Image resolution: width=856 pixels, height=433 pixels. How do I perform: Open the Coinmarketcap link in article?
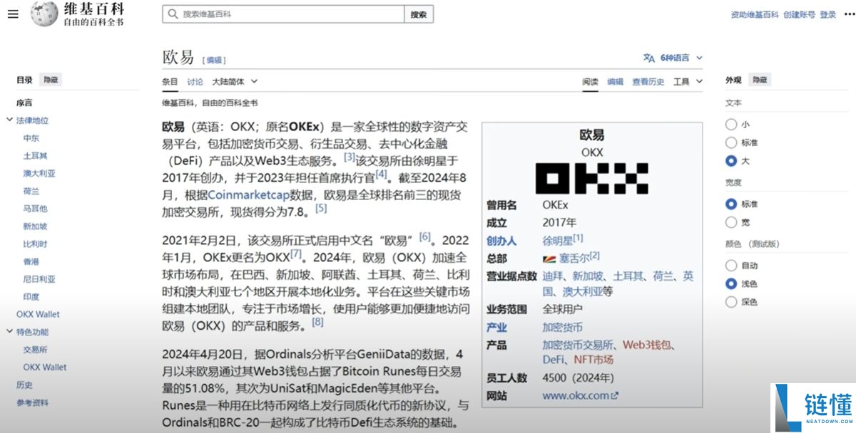(248, 194)
